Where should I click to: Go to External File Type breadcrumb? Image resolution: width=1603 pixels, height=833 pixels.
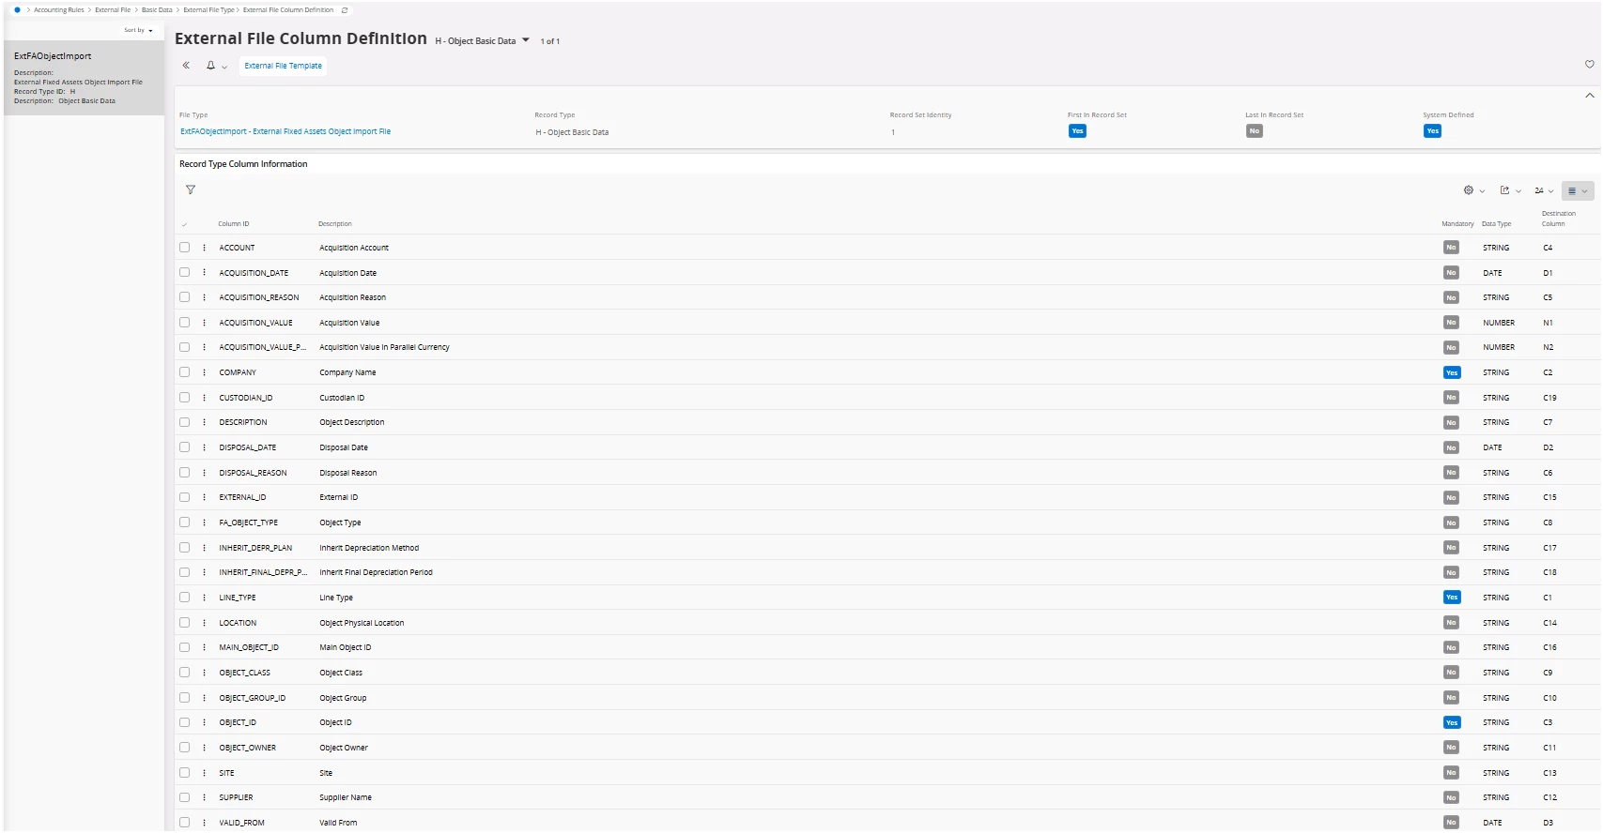tap(208, 10)
